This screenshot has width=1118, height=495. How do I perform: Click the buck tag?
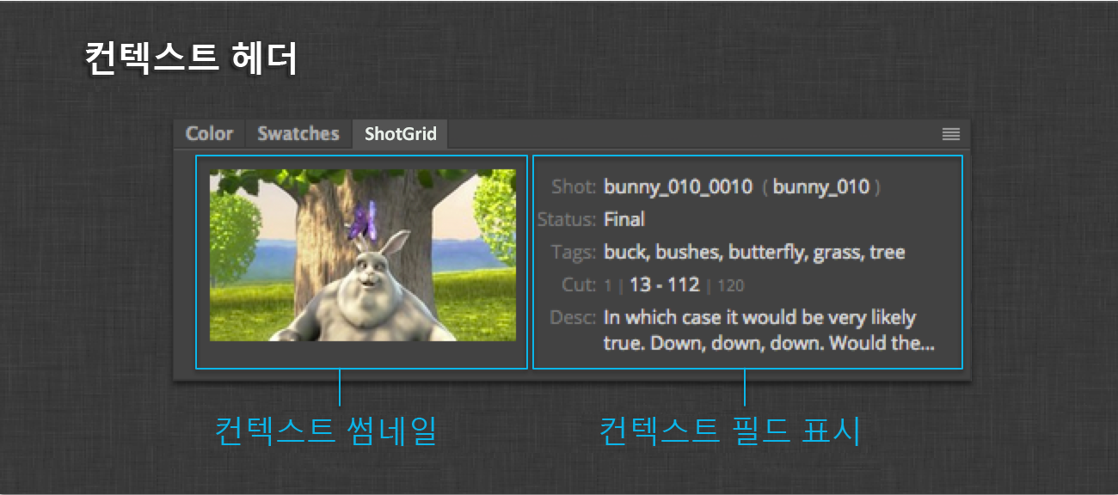pyautogui.click(x=623, y=252)
